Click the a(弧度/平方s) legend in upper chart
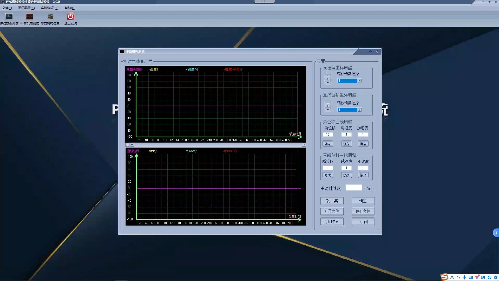Screen dimensions: 499x281 point(233,69)
